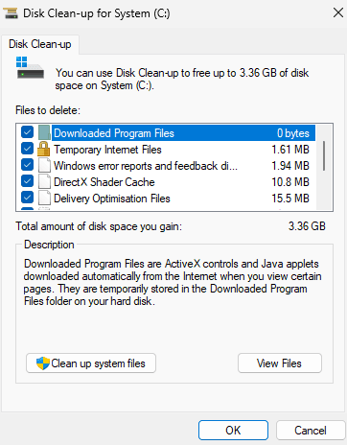Viewport: 347px width, 445px height.
Task: Click the System drive icon with Windows logo
Action: click(30, 68)
